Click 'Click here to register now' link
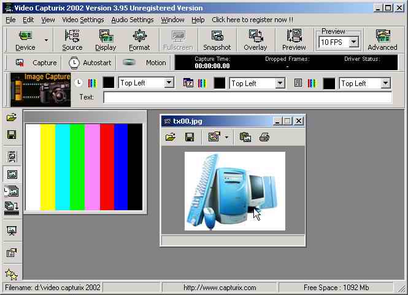This screenshot has height=295, width=408. [252, 20]
